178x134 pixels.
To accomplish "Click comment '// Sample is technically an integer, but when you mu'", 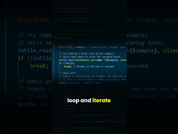I will [x=93, y=76].
